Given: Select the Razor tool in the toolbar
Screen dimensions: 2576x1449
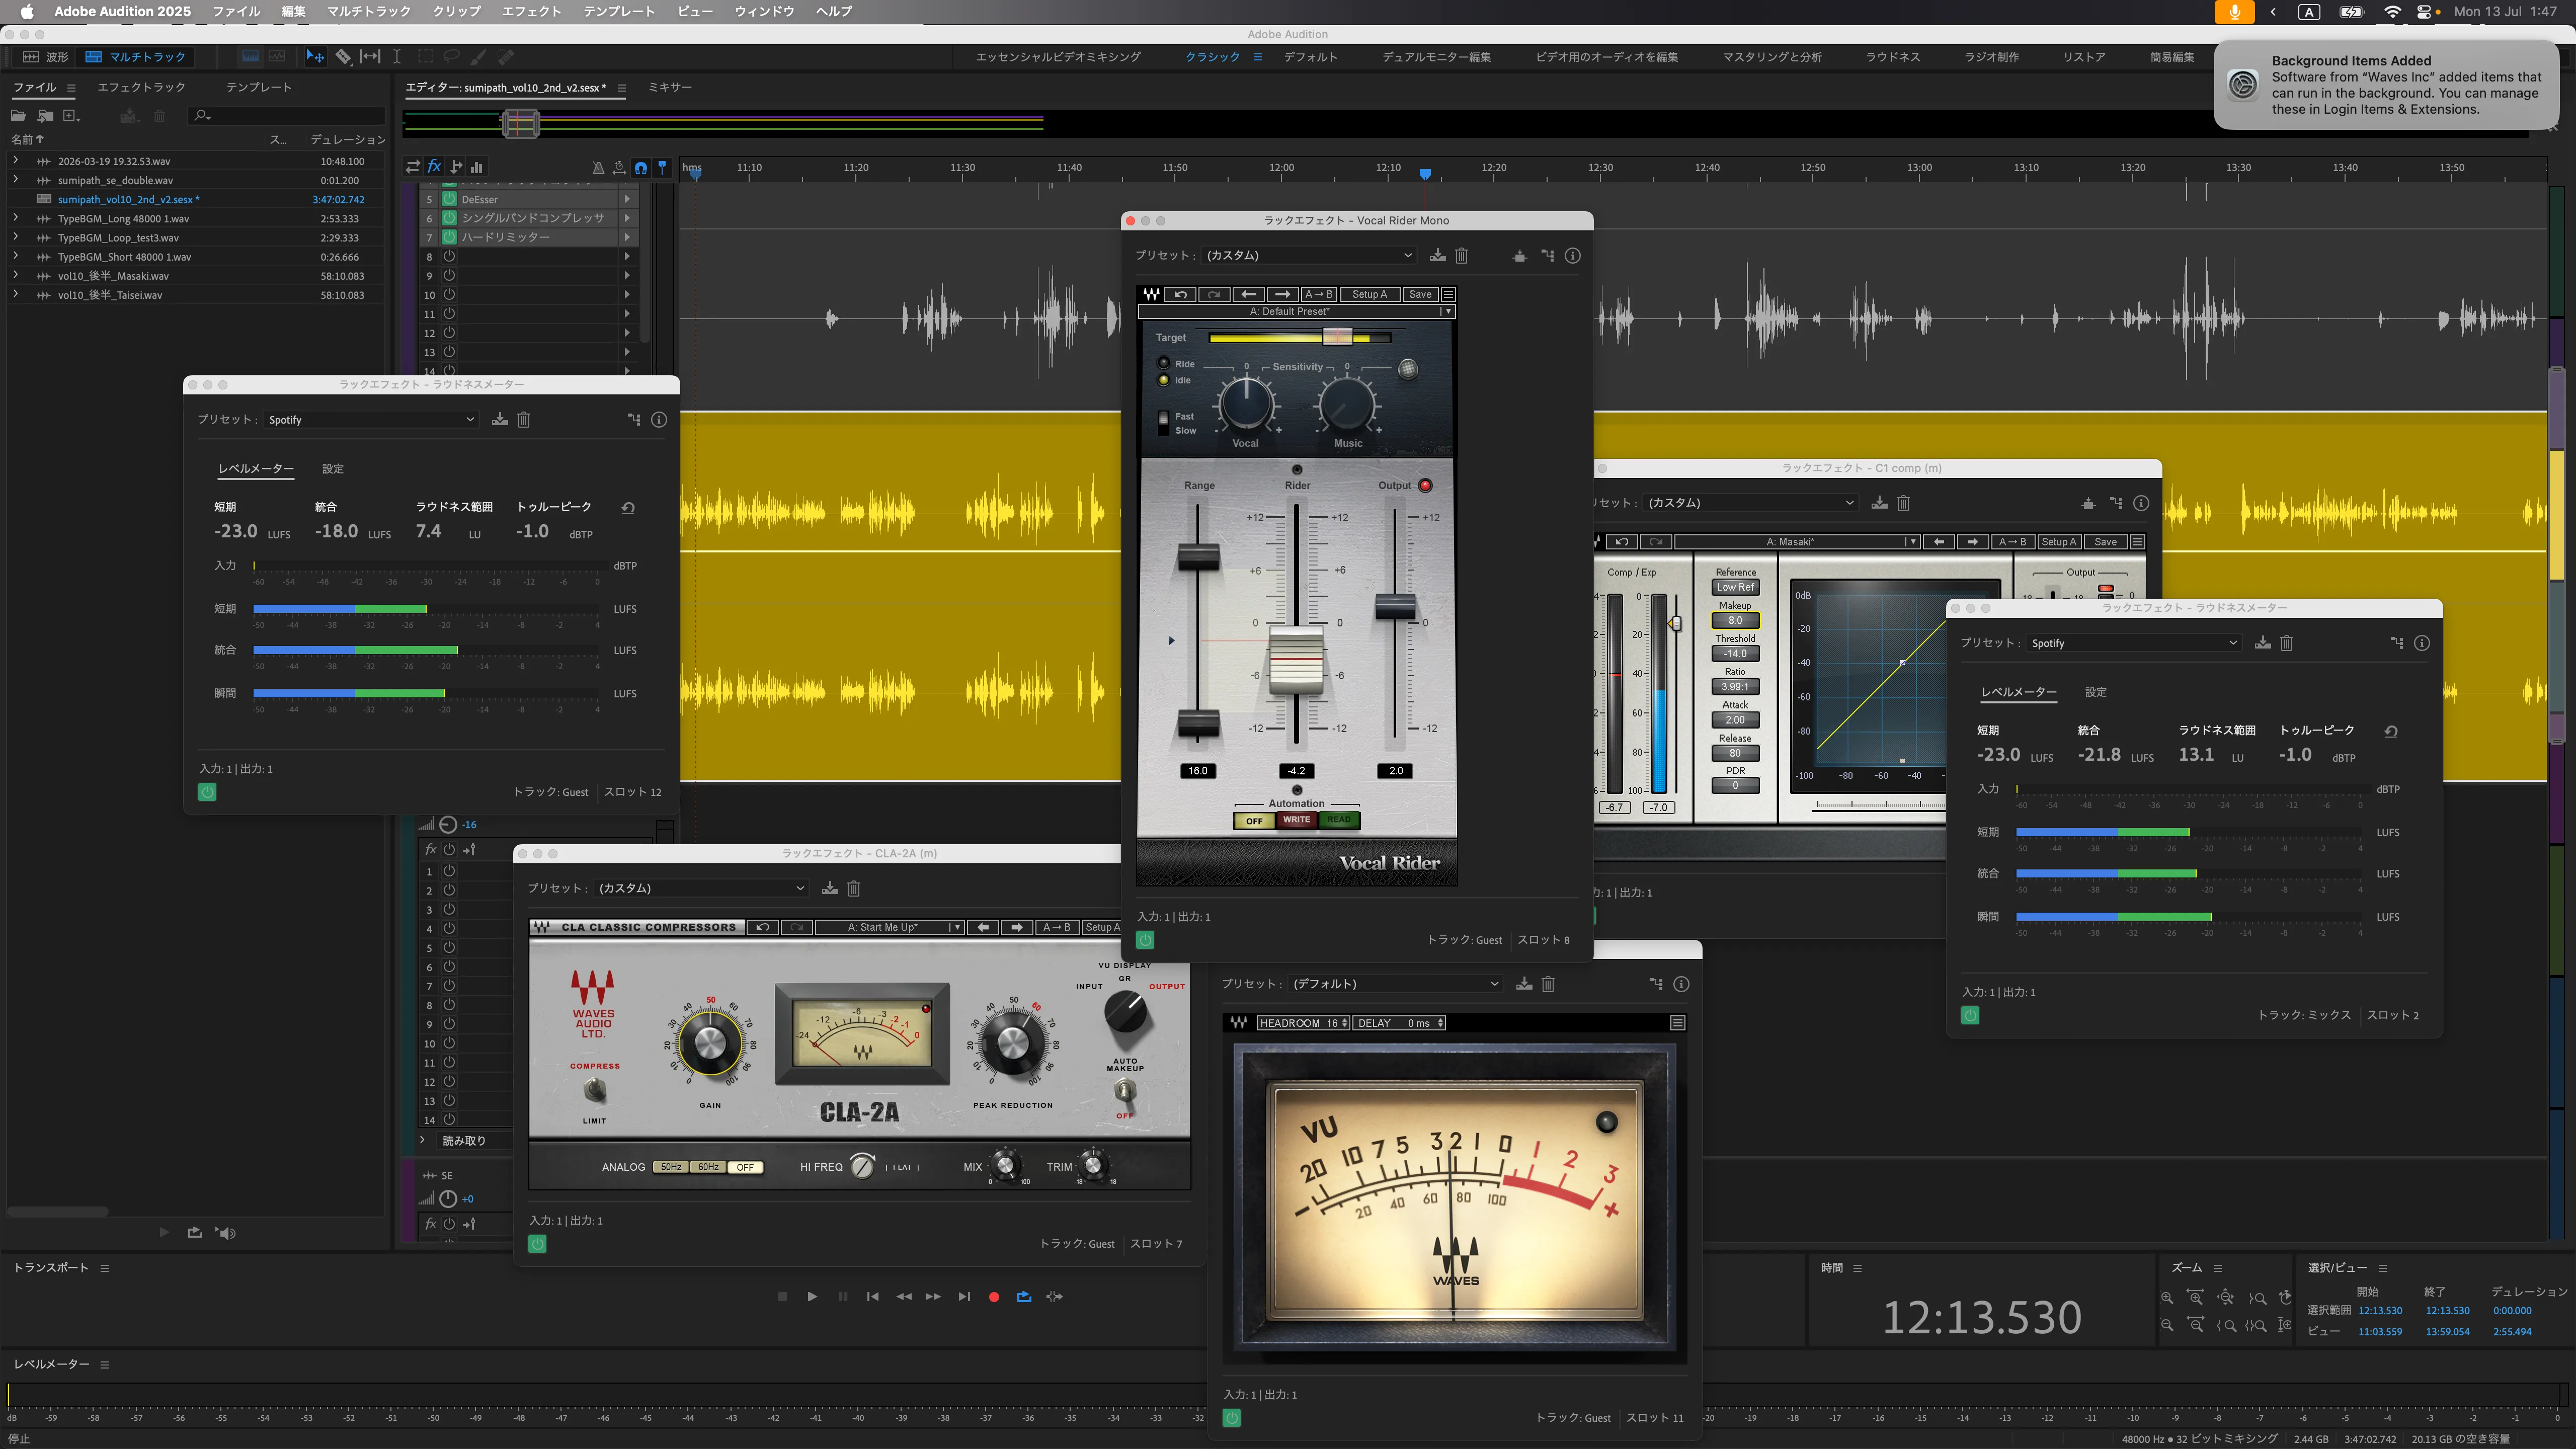Looking at the screenshot, I should [x=343, y=57].
